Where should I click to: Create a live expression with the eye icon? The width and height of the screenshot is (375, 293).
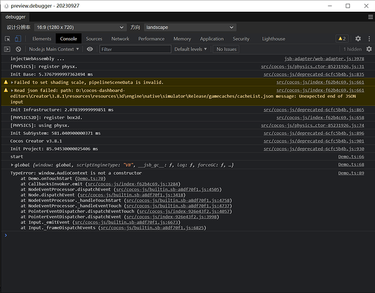point(90,49)
